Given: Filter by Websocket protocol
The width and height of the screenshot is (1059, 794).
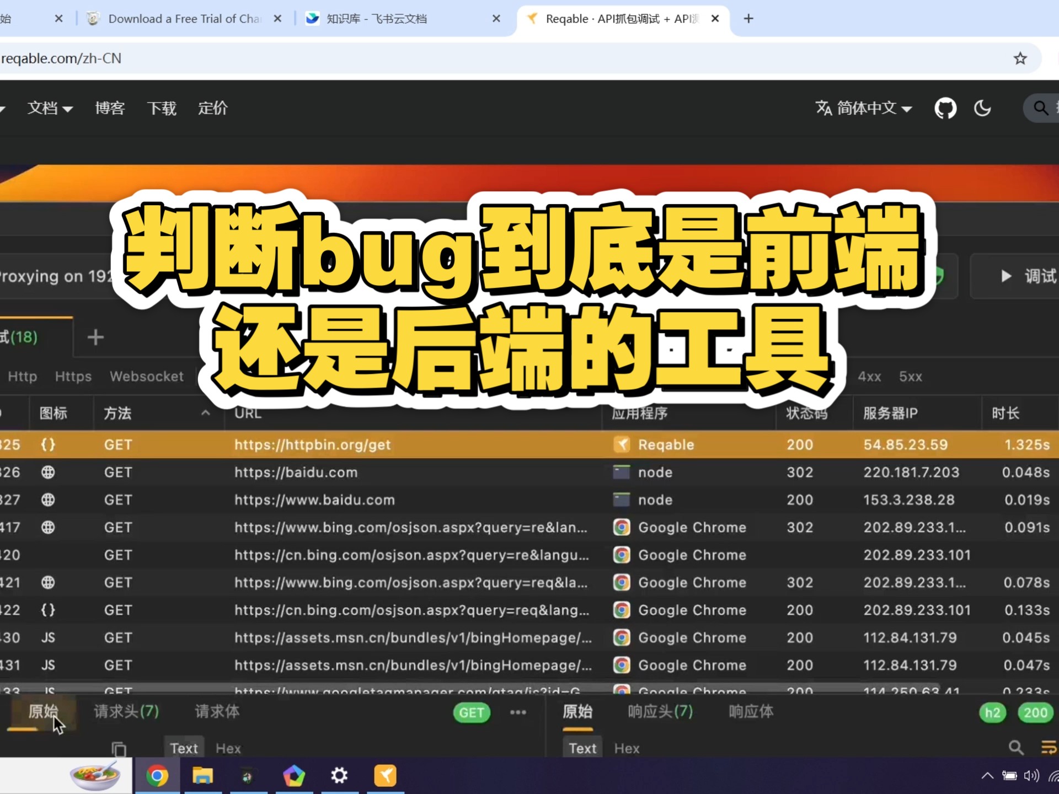Looking at the screenshot, I should click(x=146, y=377).
